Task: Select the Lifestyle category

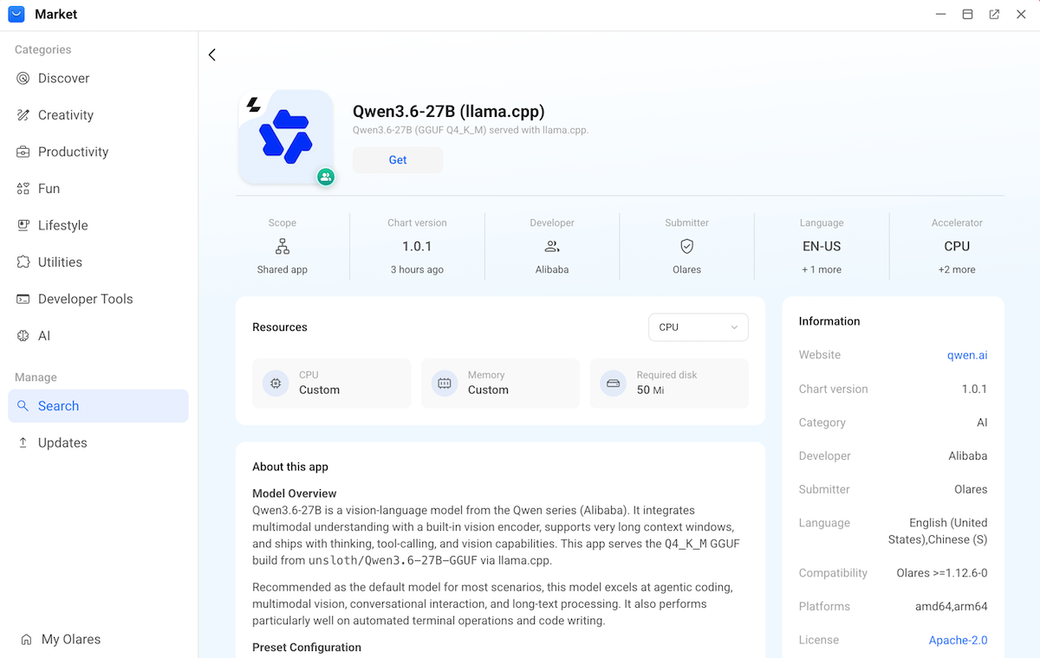Action: pos(98,225)
